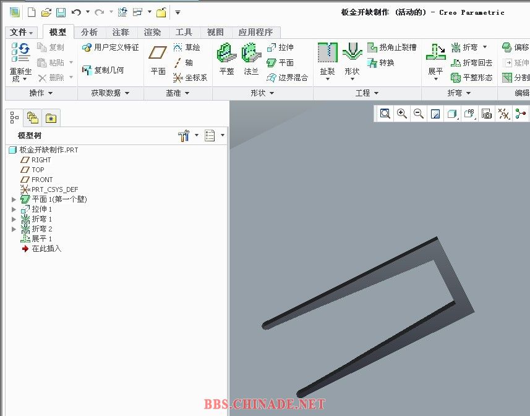The image size is (530, 416).
Task: Click the 复制几何 (Copy geometry) button
Action: click(x=103, y=70)
